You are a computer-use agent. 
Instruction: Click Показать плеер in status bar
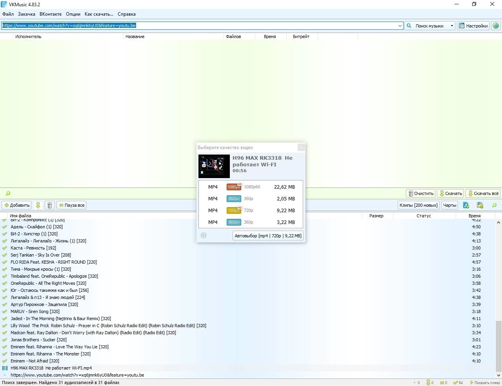tap(485, 382)
